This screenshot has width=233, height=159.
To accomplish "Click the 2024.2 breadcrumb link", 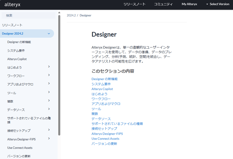I will (71, 16).
